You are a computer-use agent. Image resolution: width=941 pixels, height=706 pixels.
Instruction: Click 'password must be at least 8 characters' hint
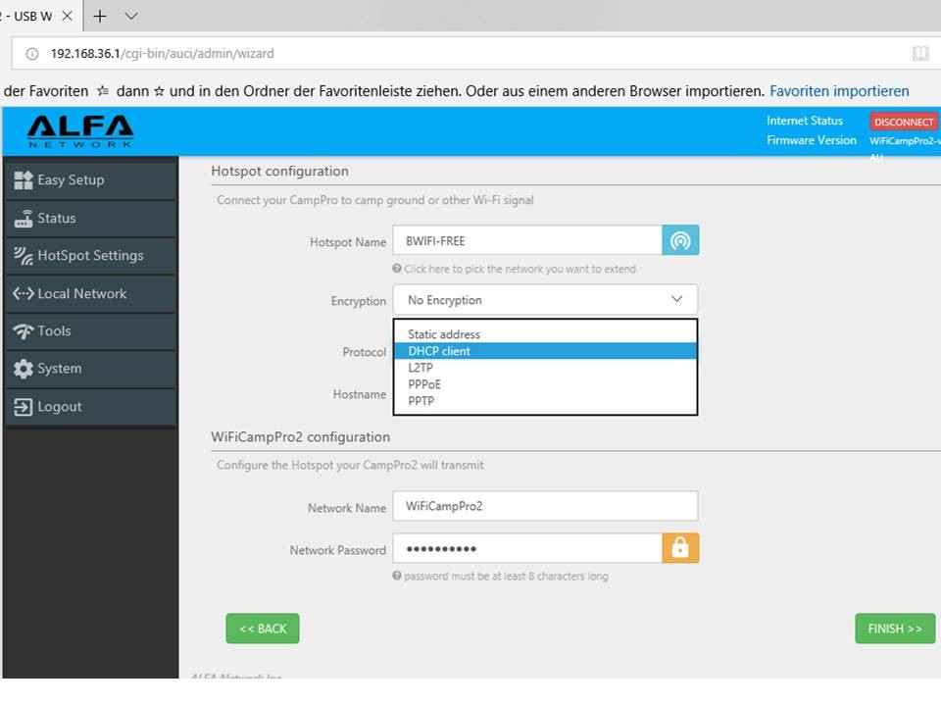(x=506, y=577)
